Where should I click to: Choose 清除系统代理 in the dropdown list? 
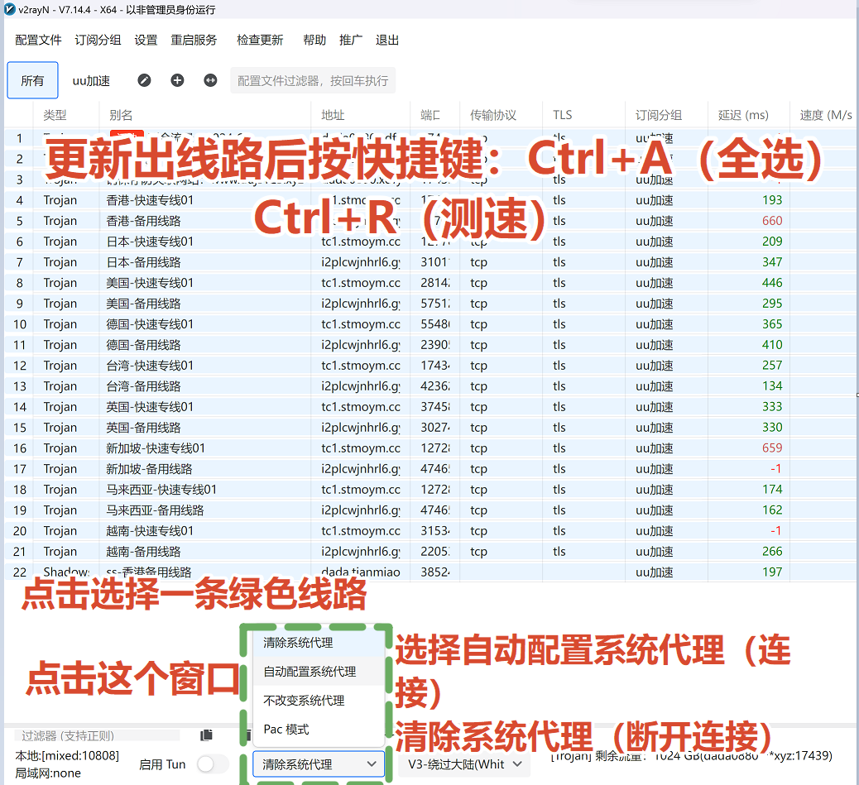click(x=319, y=643)
